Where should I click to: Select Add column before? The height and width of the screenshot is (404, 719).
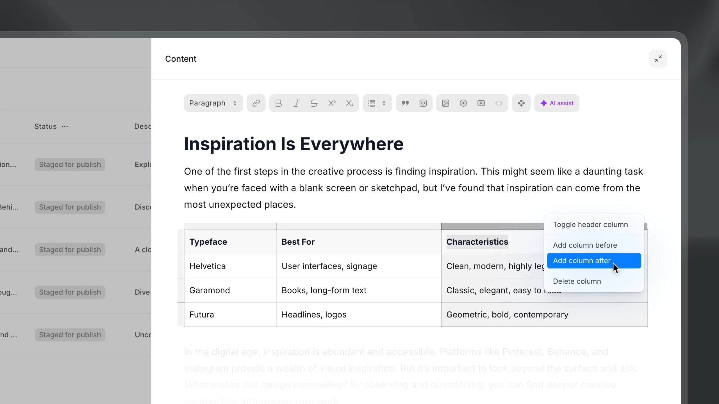tap(584, 245)
